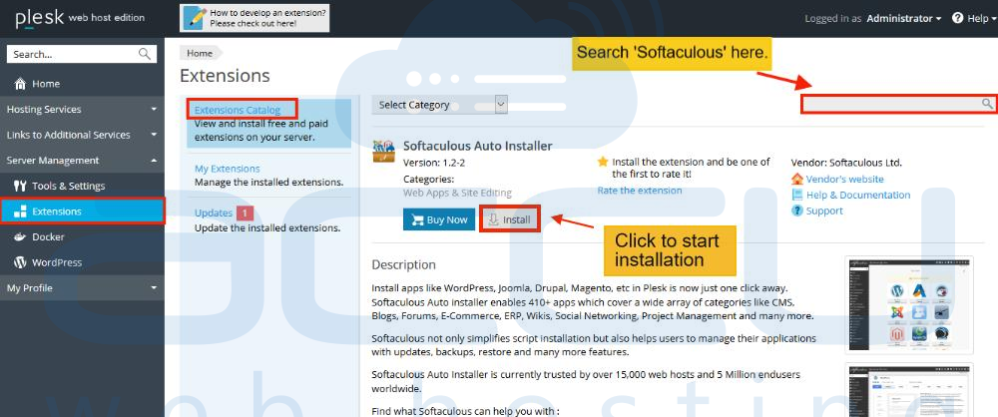Click the Tools & Settings icon
998x417 pixels.
pos(20,186)
